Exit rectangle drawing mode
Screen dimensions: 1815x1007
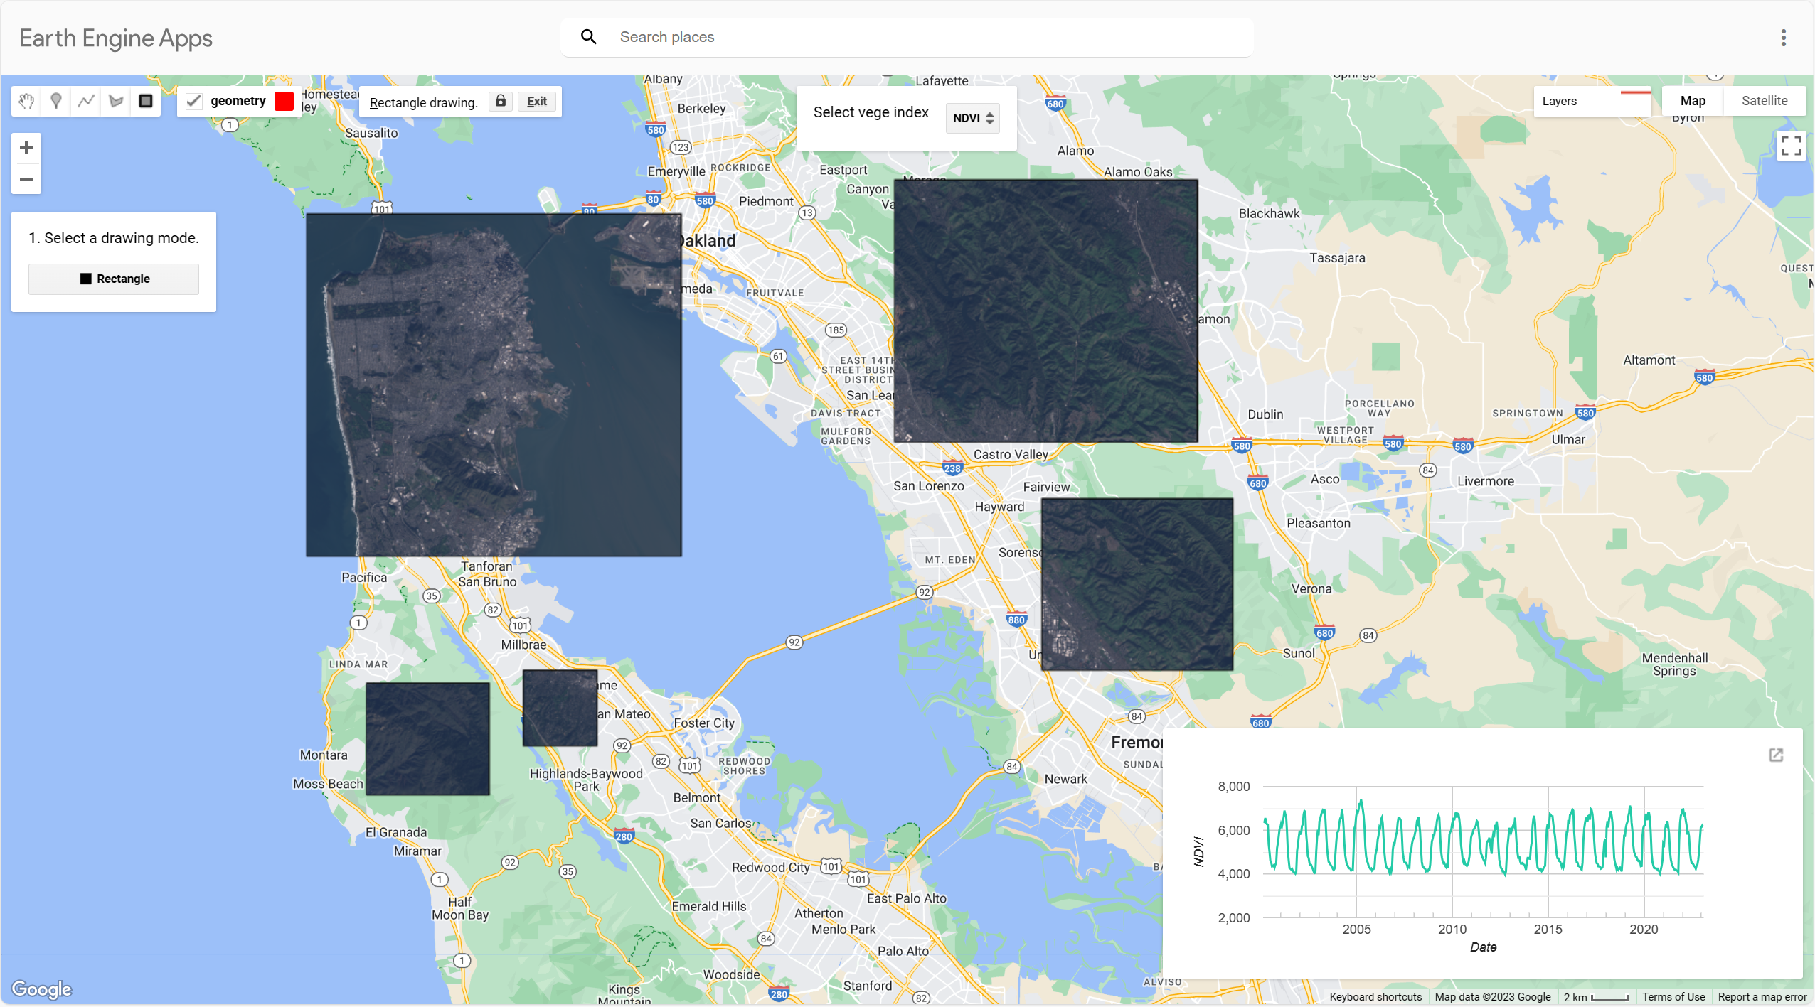[536, 101]
